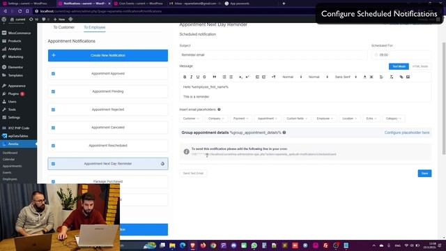Open Appointment placeholders dropdown
Screen dimensions: 446x251
click(268, 119)
